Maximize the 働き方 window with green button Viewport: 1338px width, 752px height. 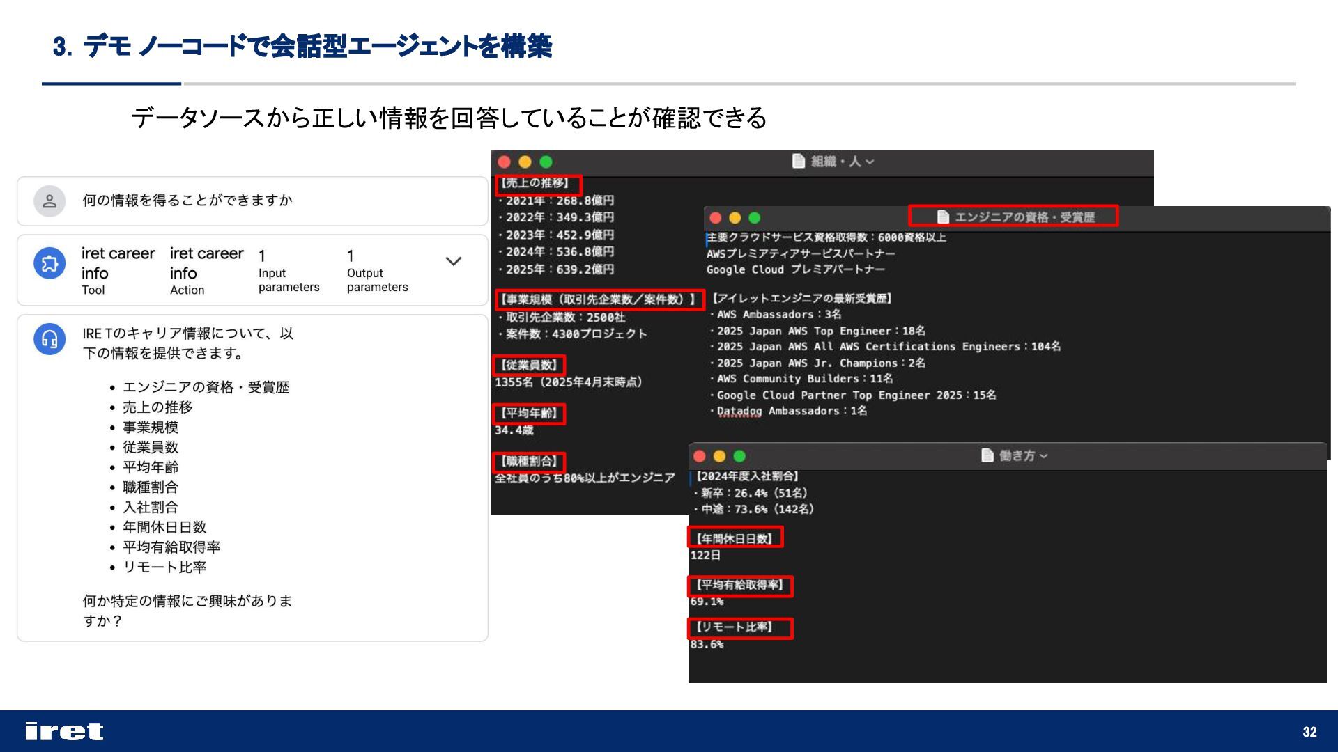739,456
